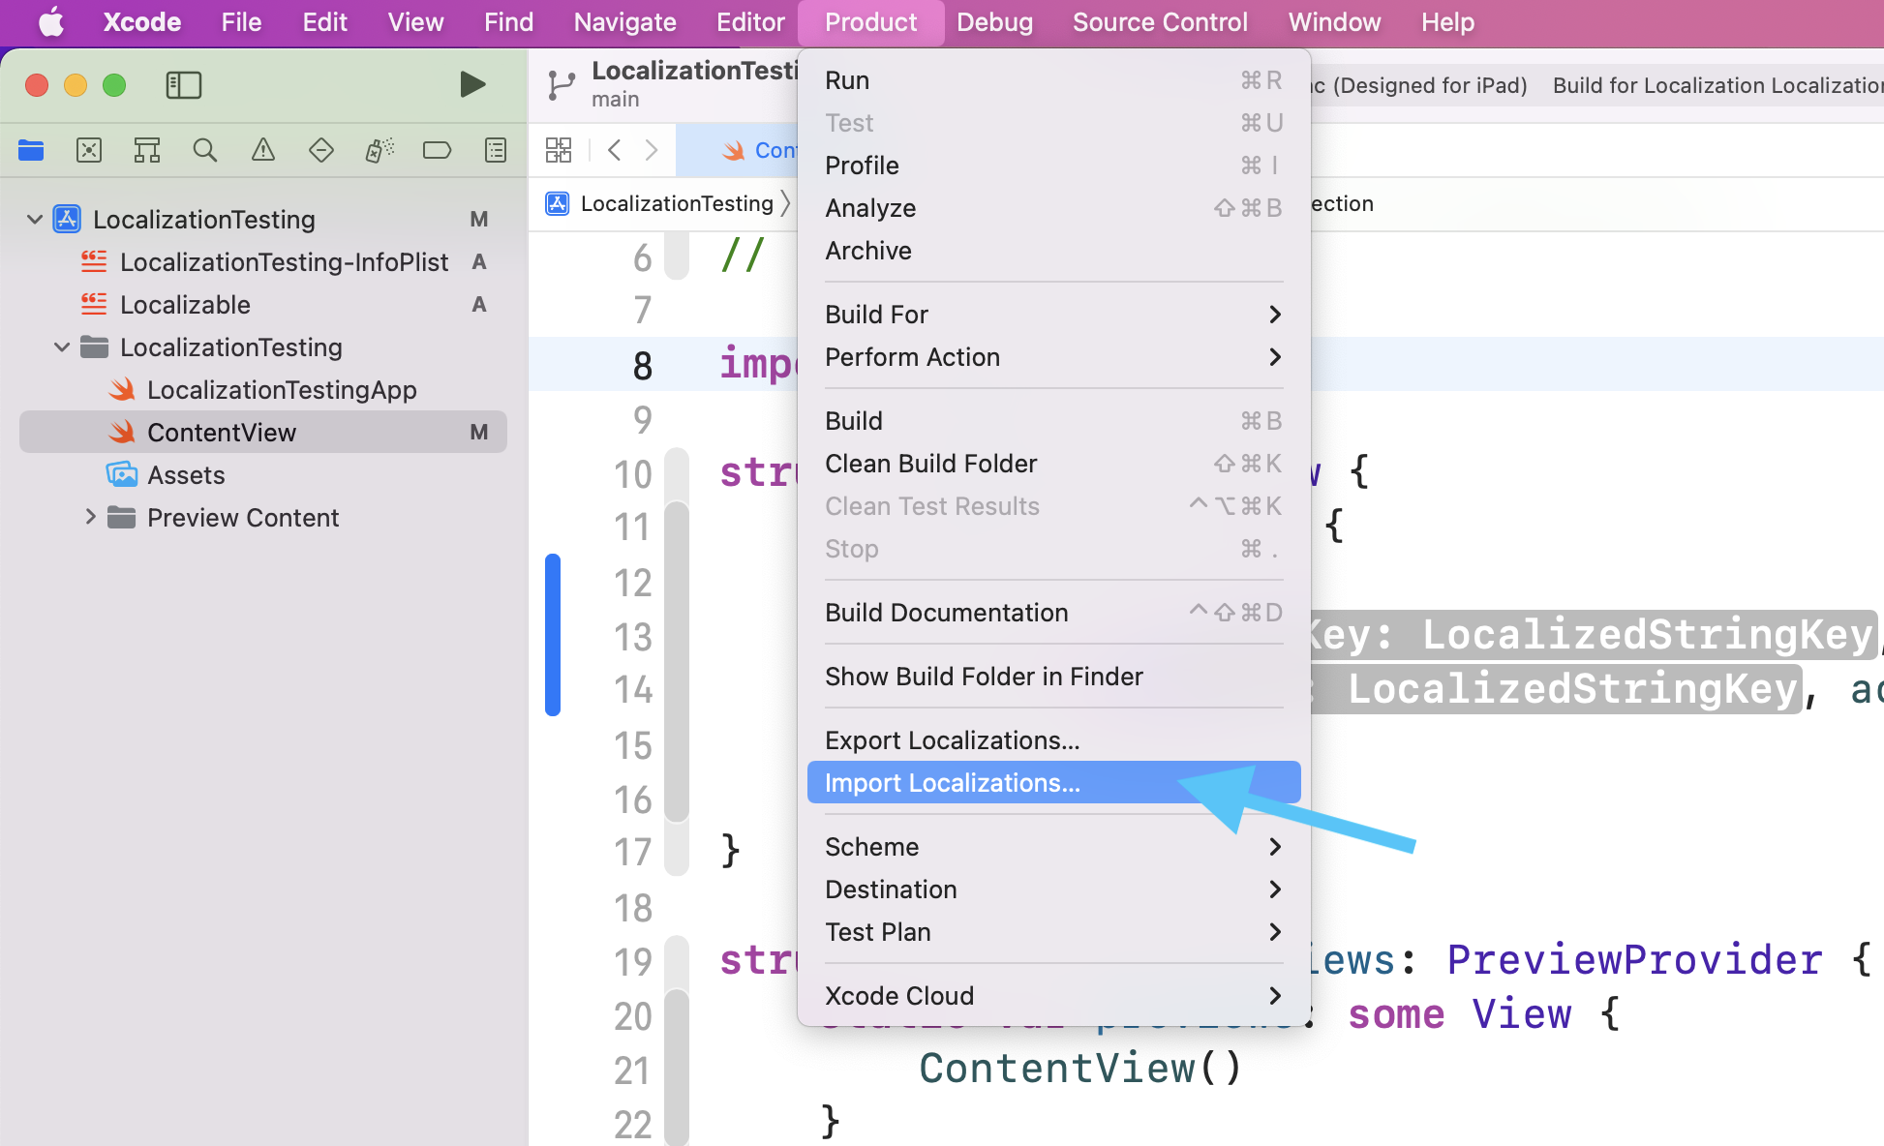The width and height of the screenshot is (1884, 1146).
Task: Click line number 17 in the gutter
Action: (x=632, y=852)
